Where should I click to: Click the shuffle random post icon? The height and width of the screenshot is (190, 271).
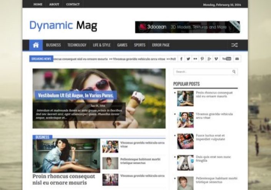pos(234,45)
